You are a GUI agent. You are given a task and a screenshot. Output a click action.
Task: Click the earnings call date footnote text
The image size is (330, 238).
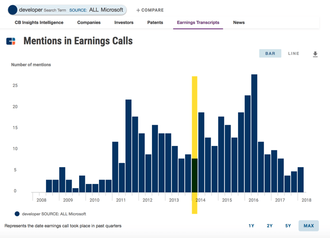[x=63, y=226]
